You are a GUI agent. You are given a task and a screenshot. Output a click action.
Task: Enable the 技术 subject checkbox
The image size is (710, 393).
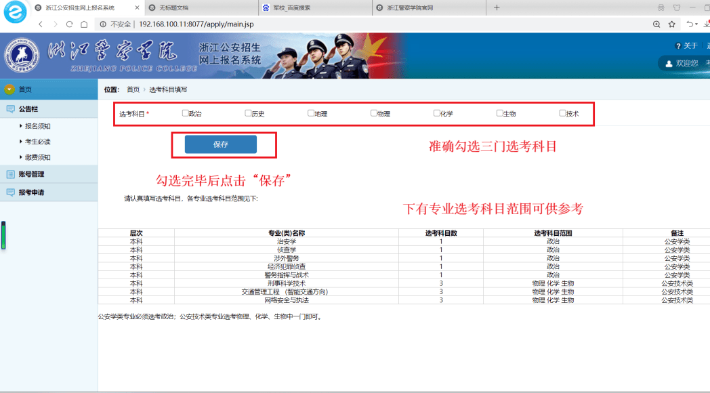click(x=562, y=112)
